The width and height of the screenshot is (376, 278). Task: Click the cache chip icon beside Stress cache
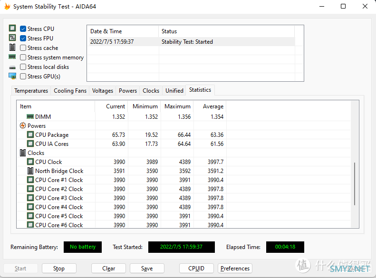click(12, 47)
